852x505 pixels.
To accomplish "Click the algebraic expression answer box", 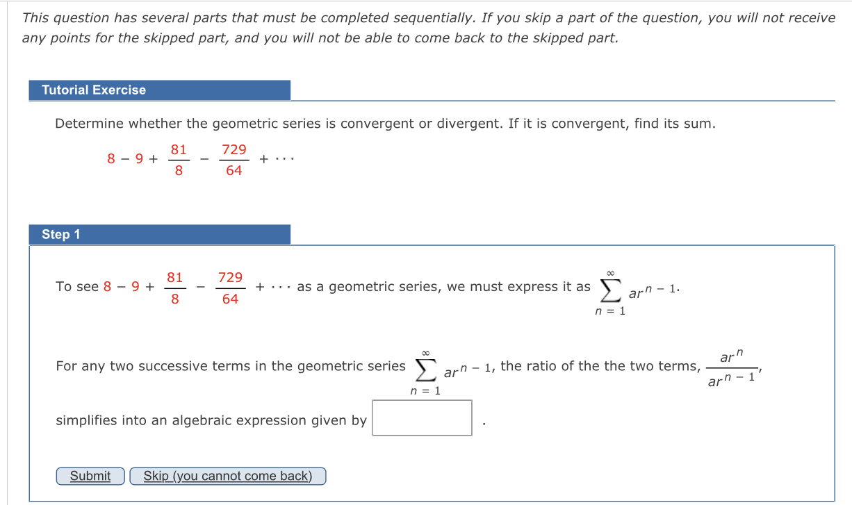I will coord(421,417).
